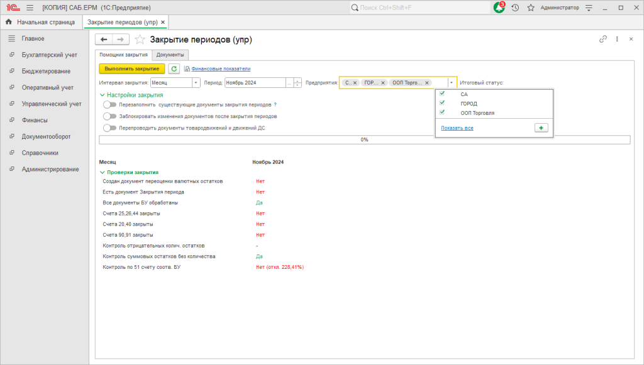Open favorites star in title bar
Viewport: 644px width, 365px height.
pos(531,8)
